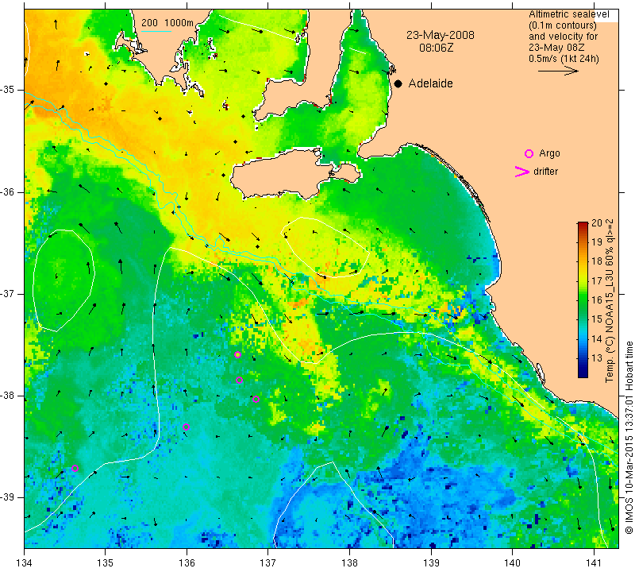Click the Argo float near 136.6E, 37.6S
Screen dimensions: 635x572
click(237, 354)
